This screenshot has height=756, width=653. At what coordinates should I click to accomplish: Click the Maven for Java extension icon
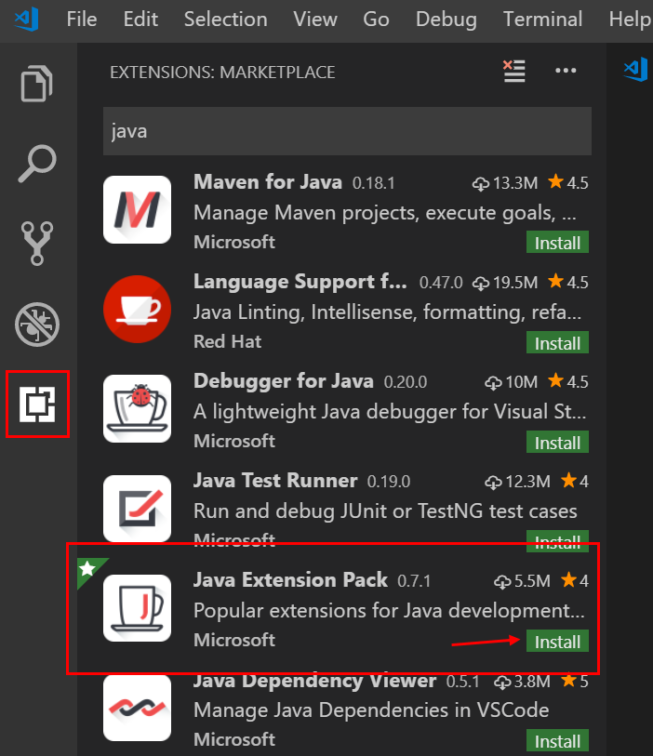(x=137, y=210)
